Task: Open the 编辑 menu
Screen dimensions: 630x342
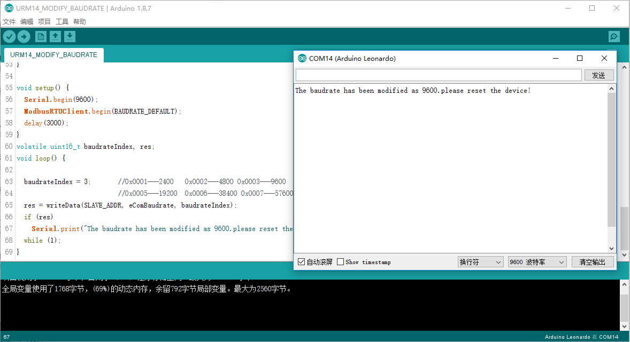Action: pyautogui.click(x=27, y=22)
